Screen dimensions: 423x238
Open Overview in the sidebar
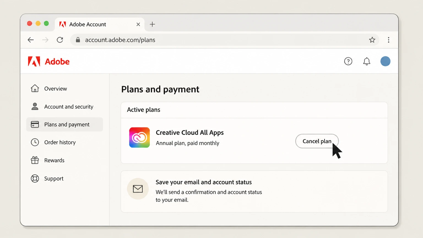click(64, 88)
